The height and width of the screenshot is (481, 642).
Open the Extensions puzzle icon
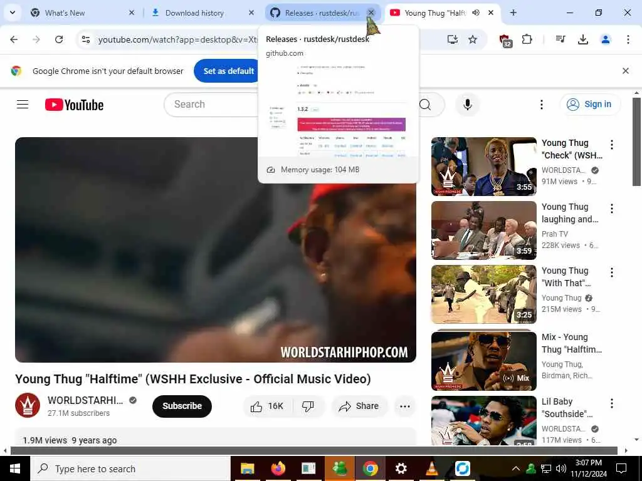pyautogui.click(x=527, y=39)
